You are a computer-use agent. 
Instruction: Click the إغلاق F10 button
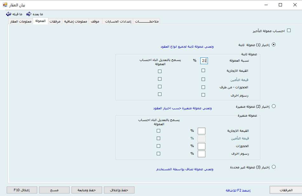coord(22,190)
